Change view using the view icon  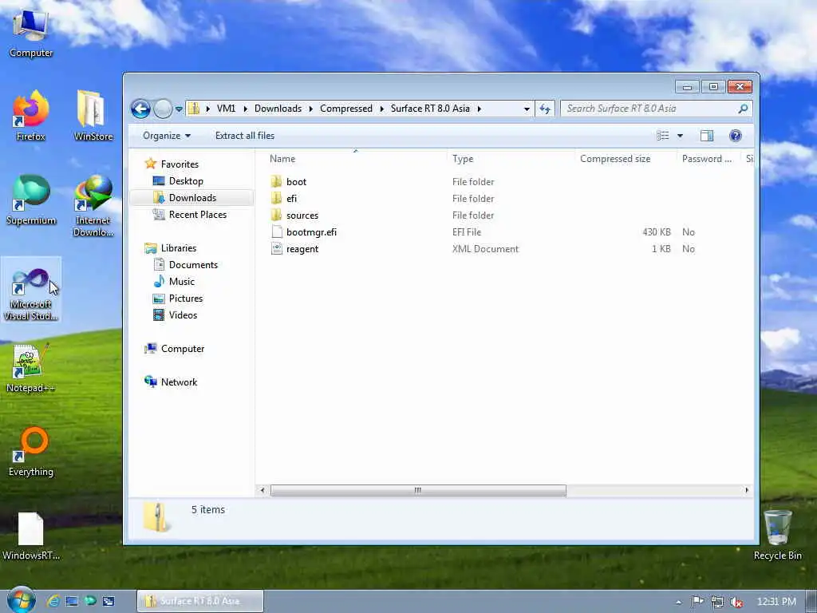point(663,136)
